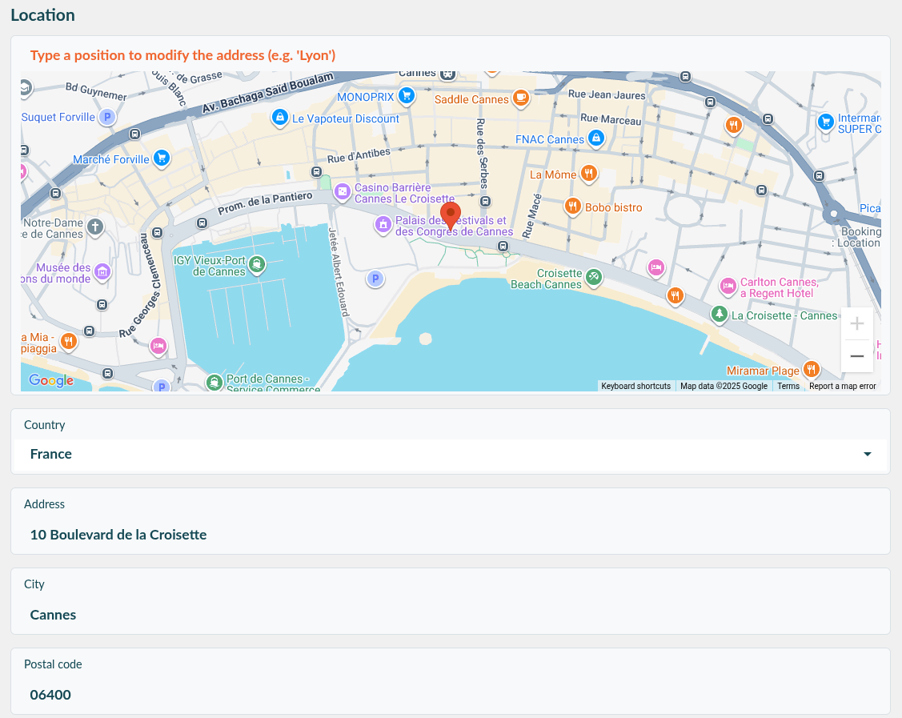Click the Croisette Beach Cannes icon

click(594, 277)
